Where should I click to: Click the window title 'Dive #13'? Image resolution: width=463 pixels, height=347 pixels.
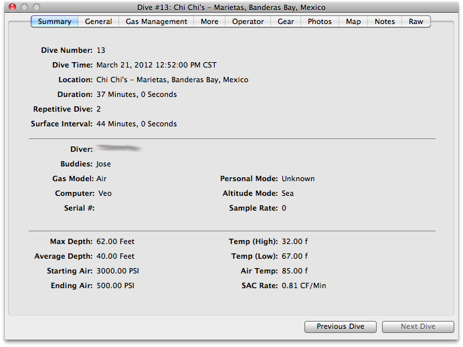[x=231, y=7]
